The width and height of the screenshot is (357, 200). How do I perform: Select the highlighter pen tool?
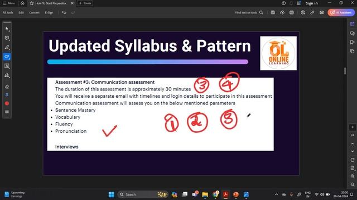point(7,47)
